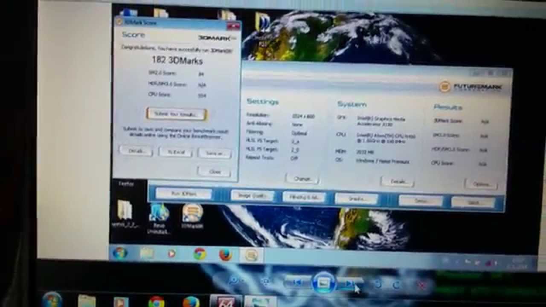Select the Photo Viewer thumbnail on outer taskbar
Screen dimensions: 546x307
(260, 301)
